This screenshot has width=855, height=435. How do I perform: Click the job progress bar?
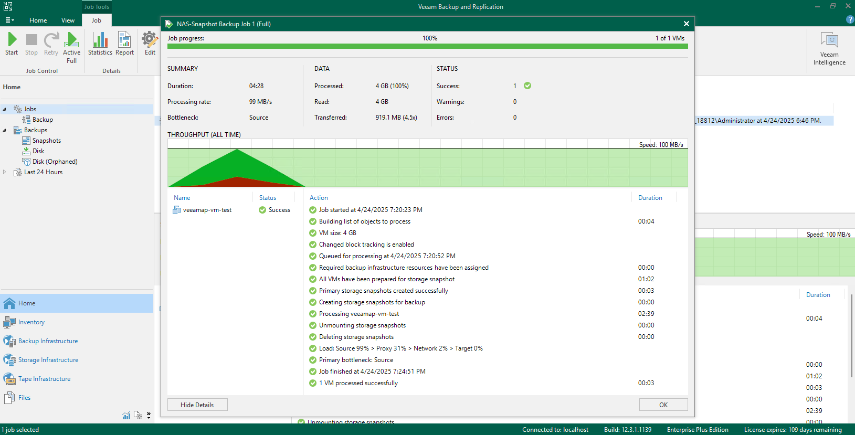427,46
